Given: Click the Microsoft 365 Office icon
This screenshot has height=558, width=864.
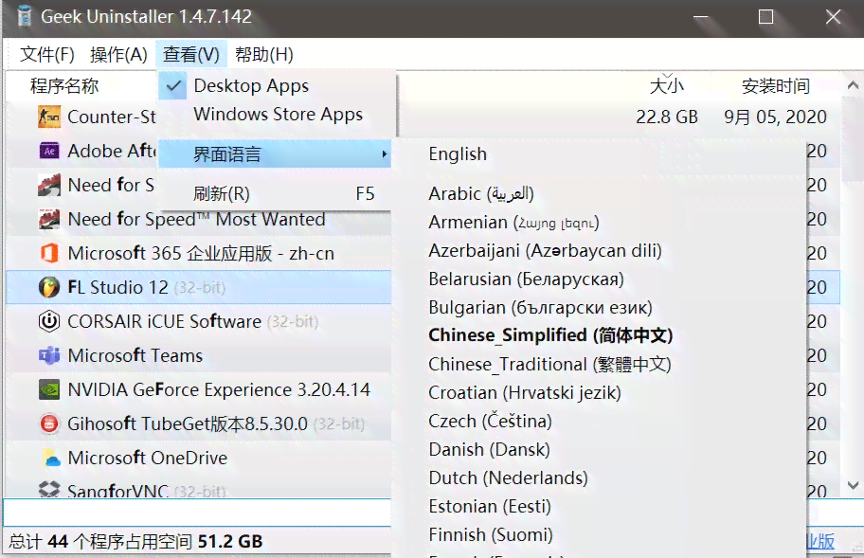Looking at the screenshot, I should (49, 253).
